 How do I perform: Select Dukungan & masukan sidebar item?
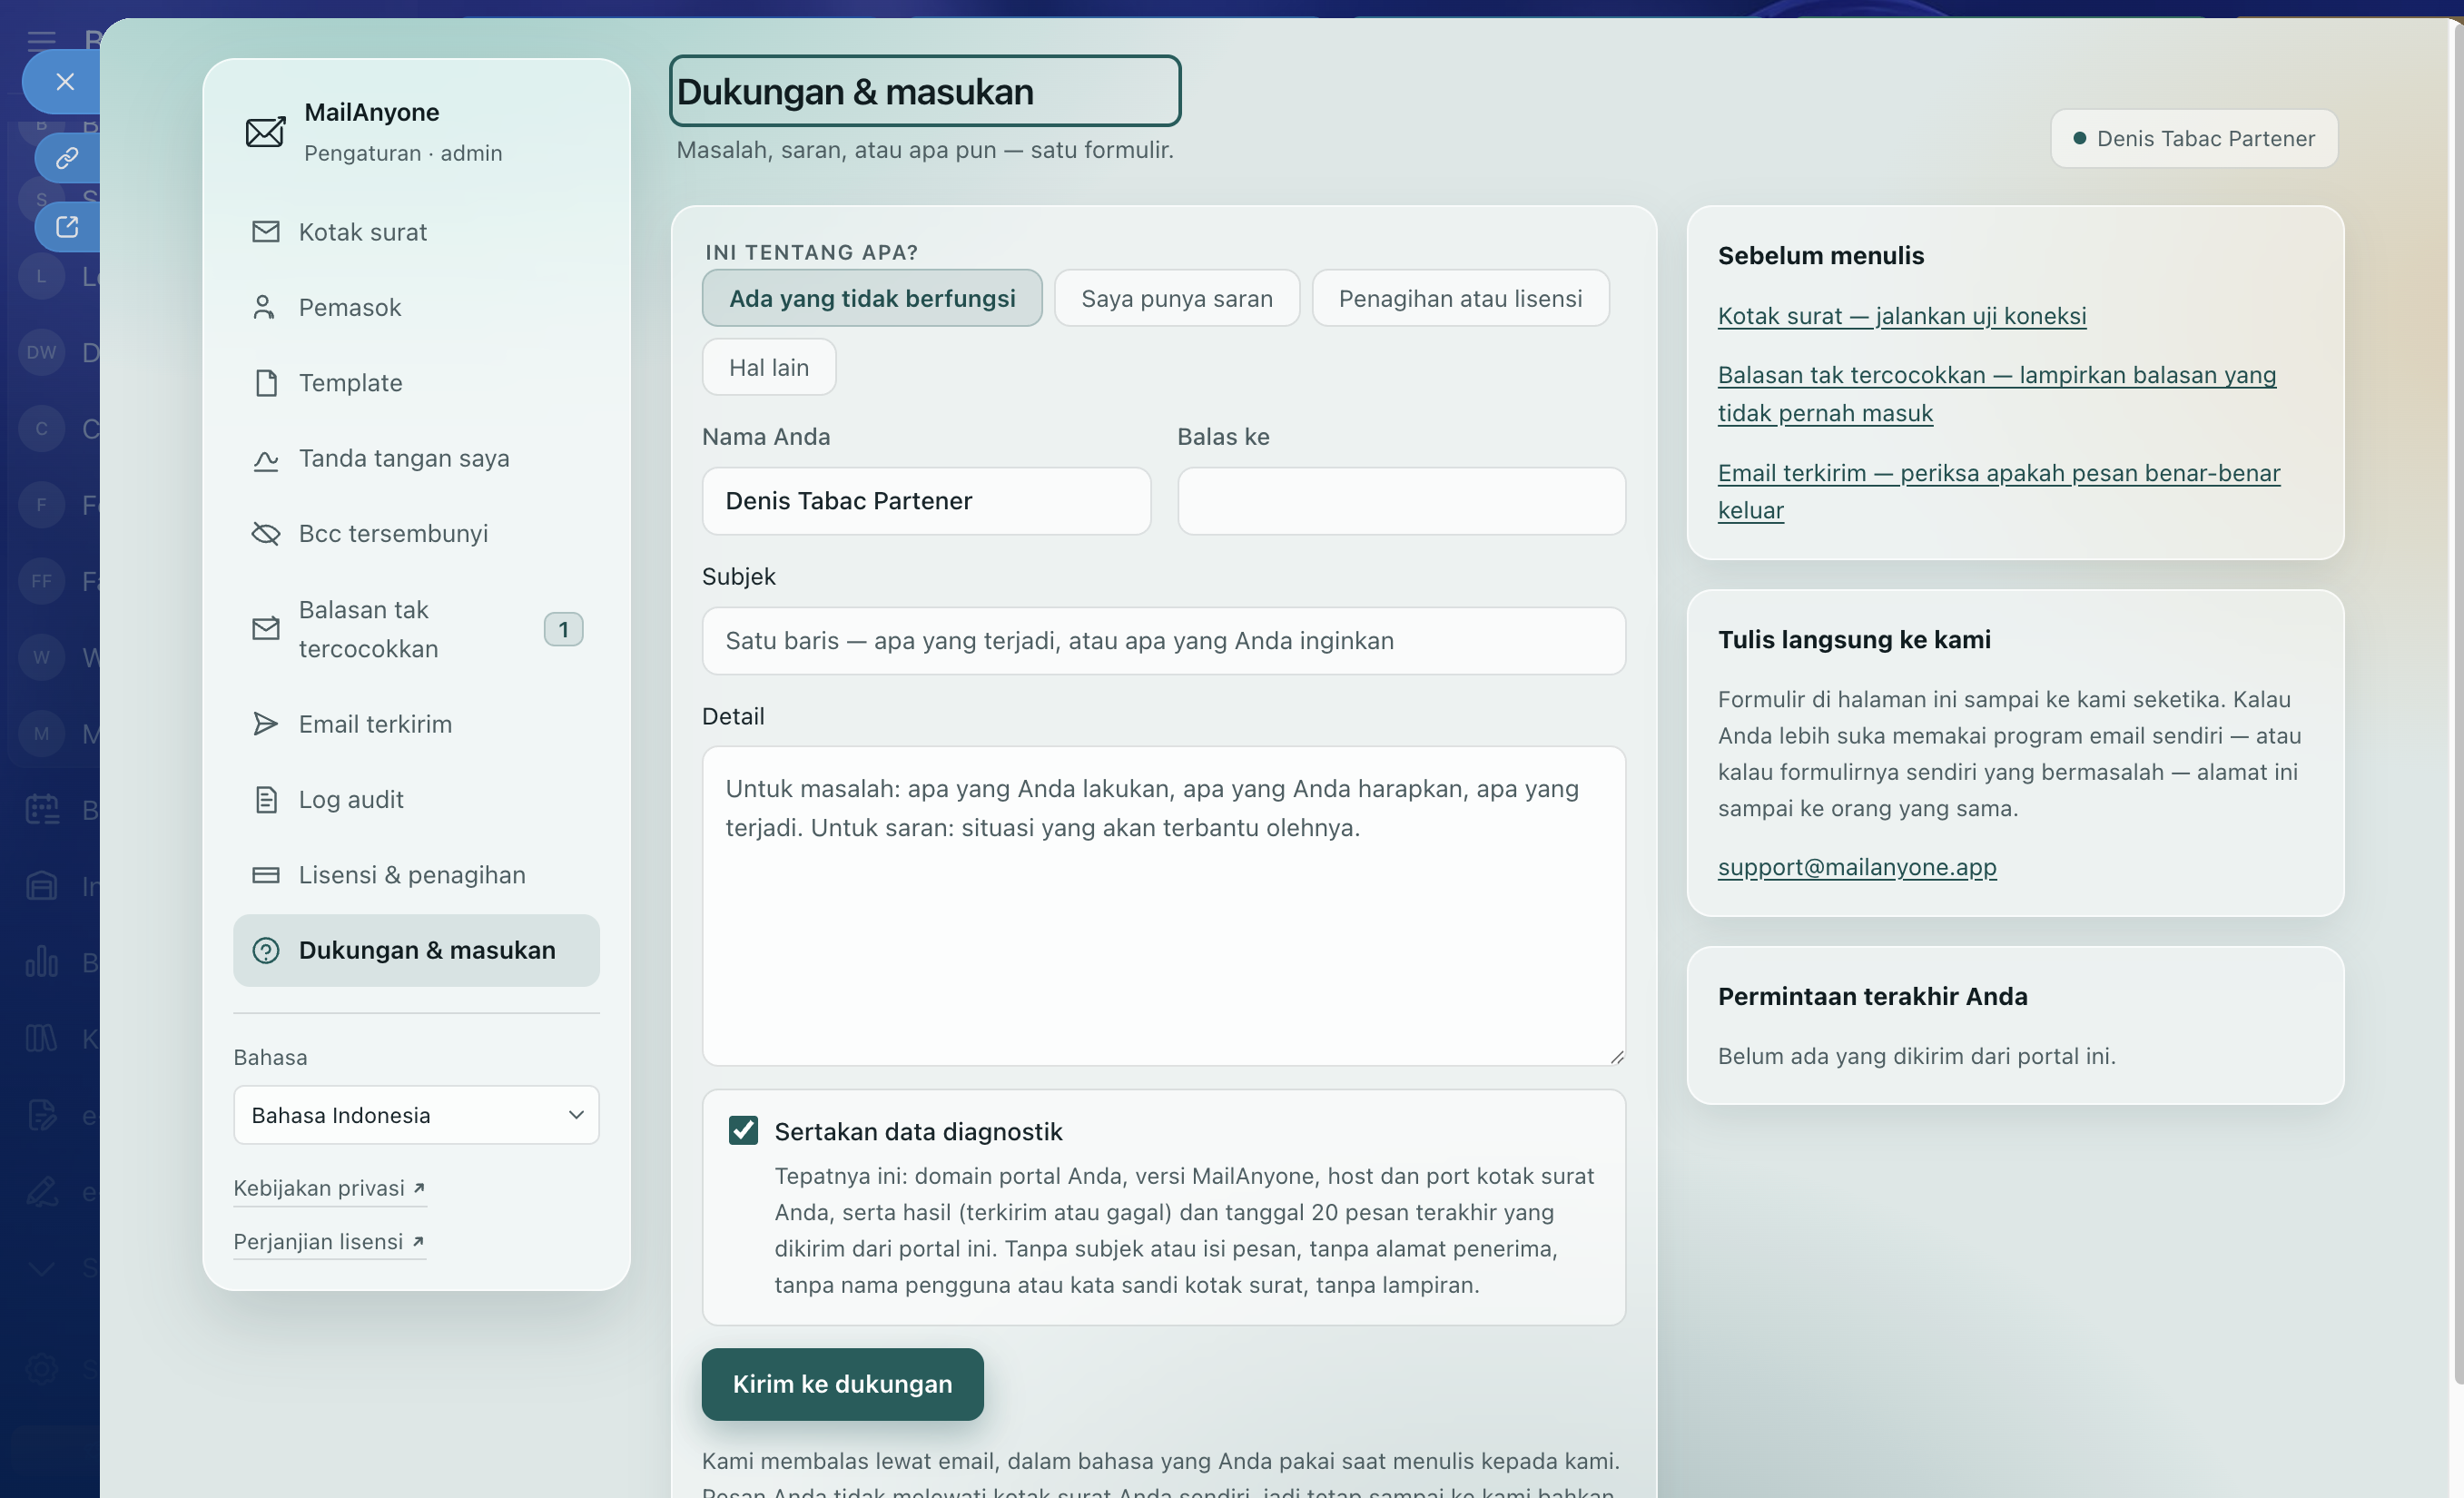(x=416, y=950)
